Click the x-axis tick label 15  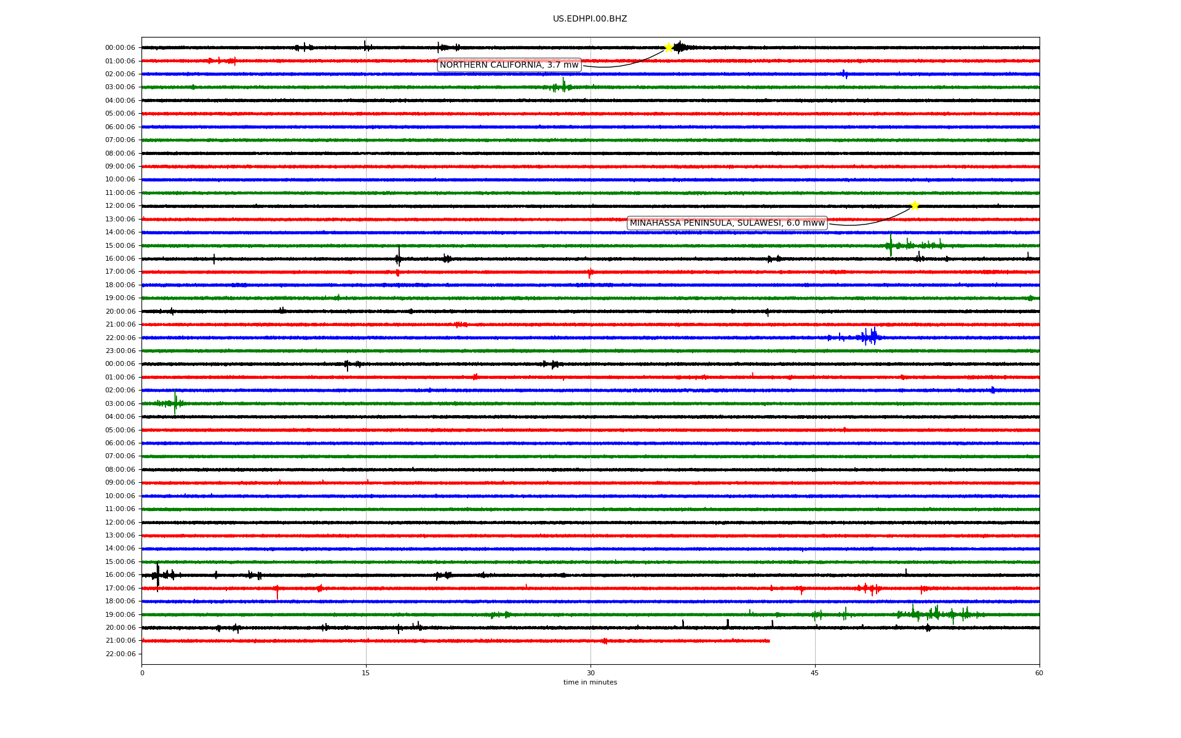(366, 673)
